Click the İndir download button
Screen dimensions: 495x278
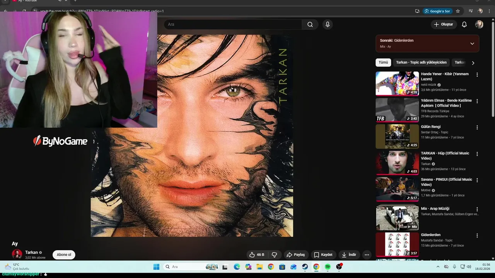coord(348,255)
